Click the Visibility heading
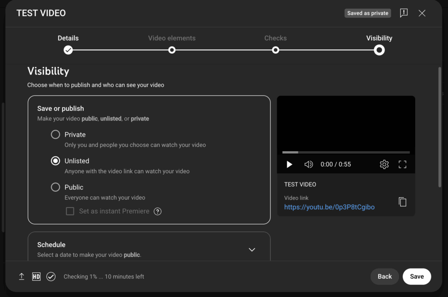This screenshot has width=448, height=297. click(48, 71)
